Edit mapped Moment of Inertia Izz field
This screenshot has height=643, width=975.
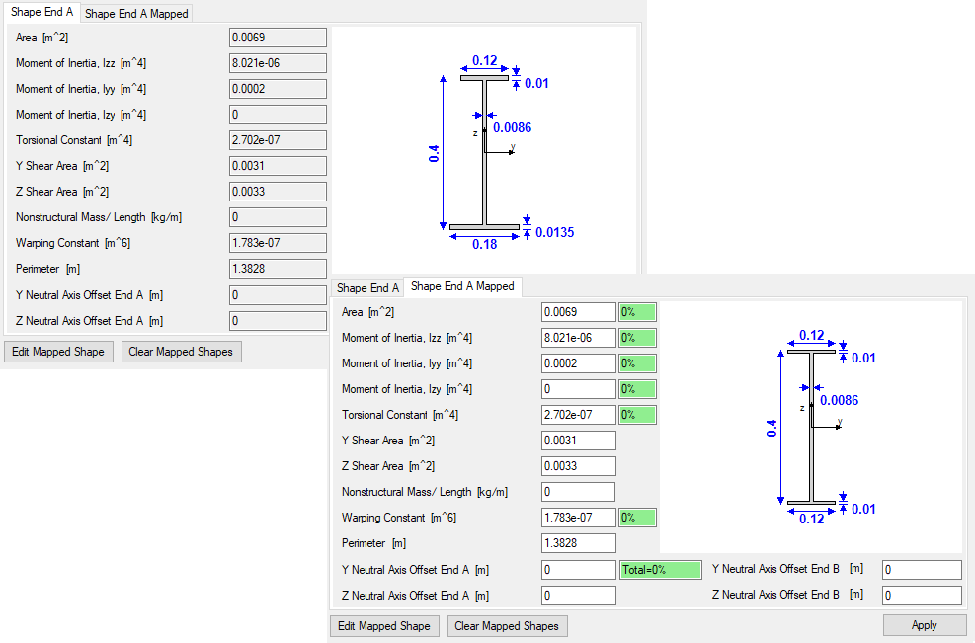coord(578,338)
